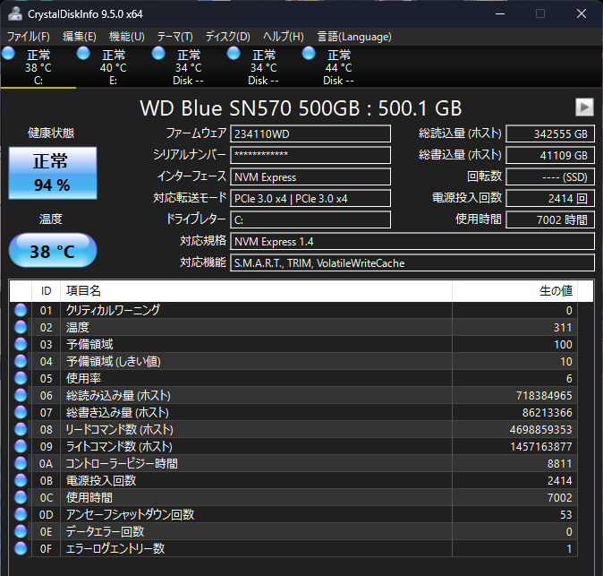This screenshot has height=576, width=603.
Task: Select the C: drive tab
Action: tap(38, 67)
